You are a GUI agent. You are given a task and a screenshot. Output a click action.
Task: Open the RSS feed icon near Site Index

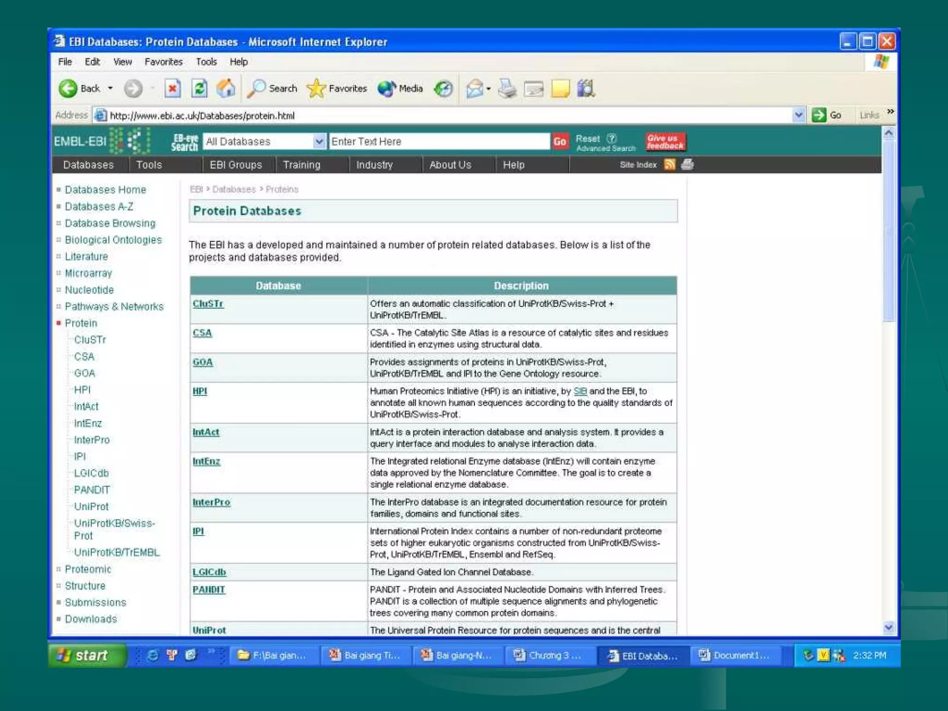[669, 164]
